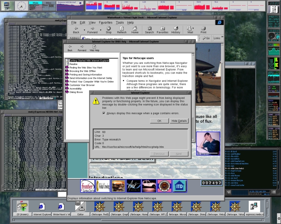Click Back in the IE for UNIX Help window
The width and height of the screenshot is (281, 224).
click(x=70, y=48)
